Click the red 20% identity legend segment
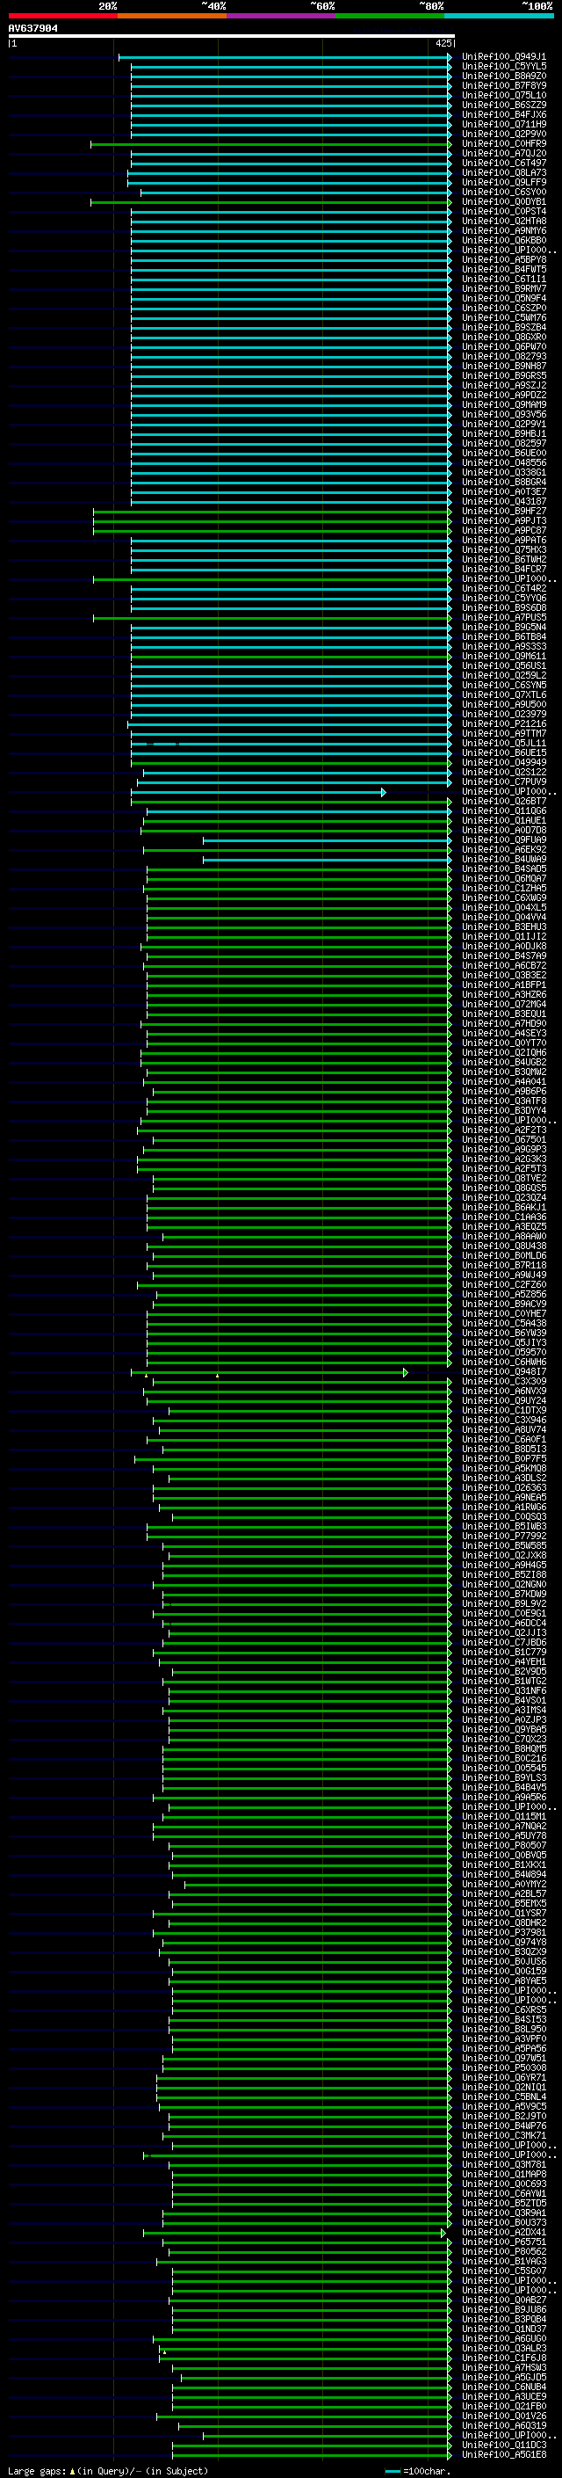Screen dimensions: 562x2478 pos(62,16)
